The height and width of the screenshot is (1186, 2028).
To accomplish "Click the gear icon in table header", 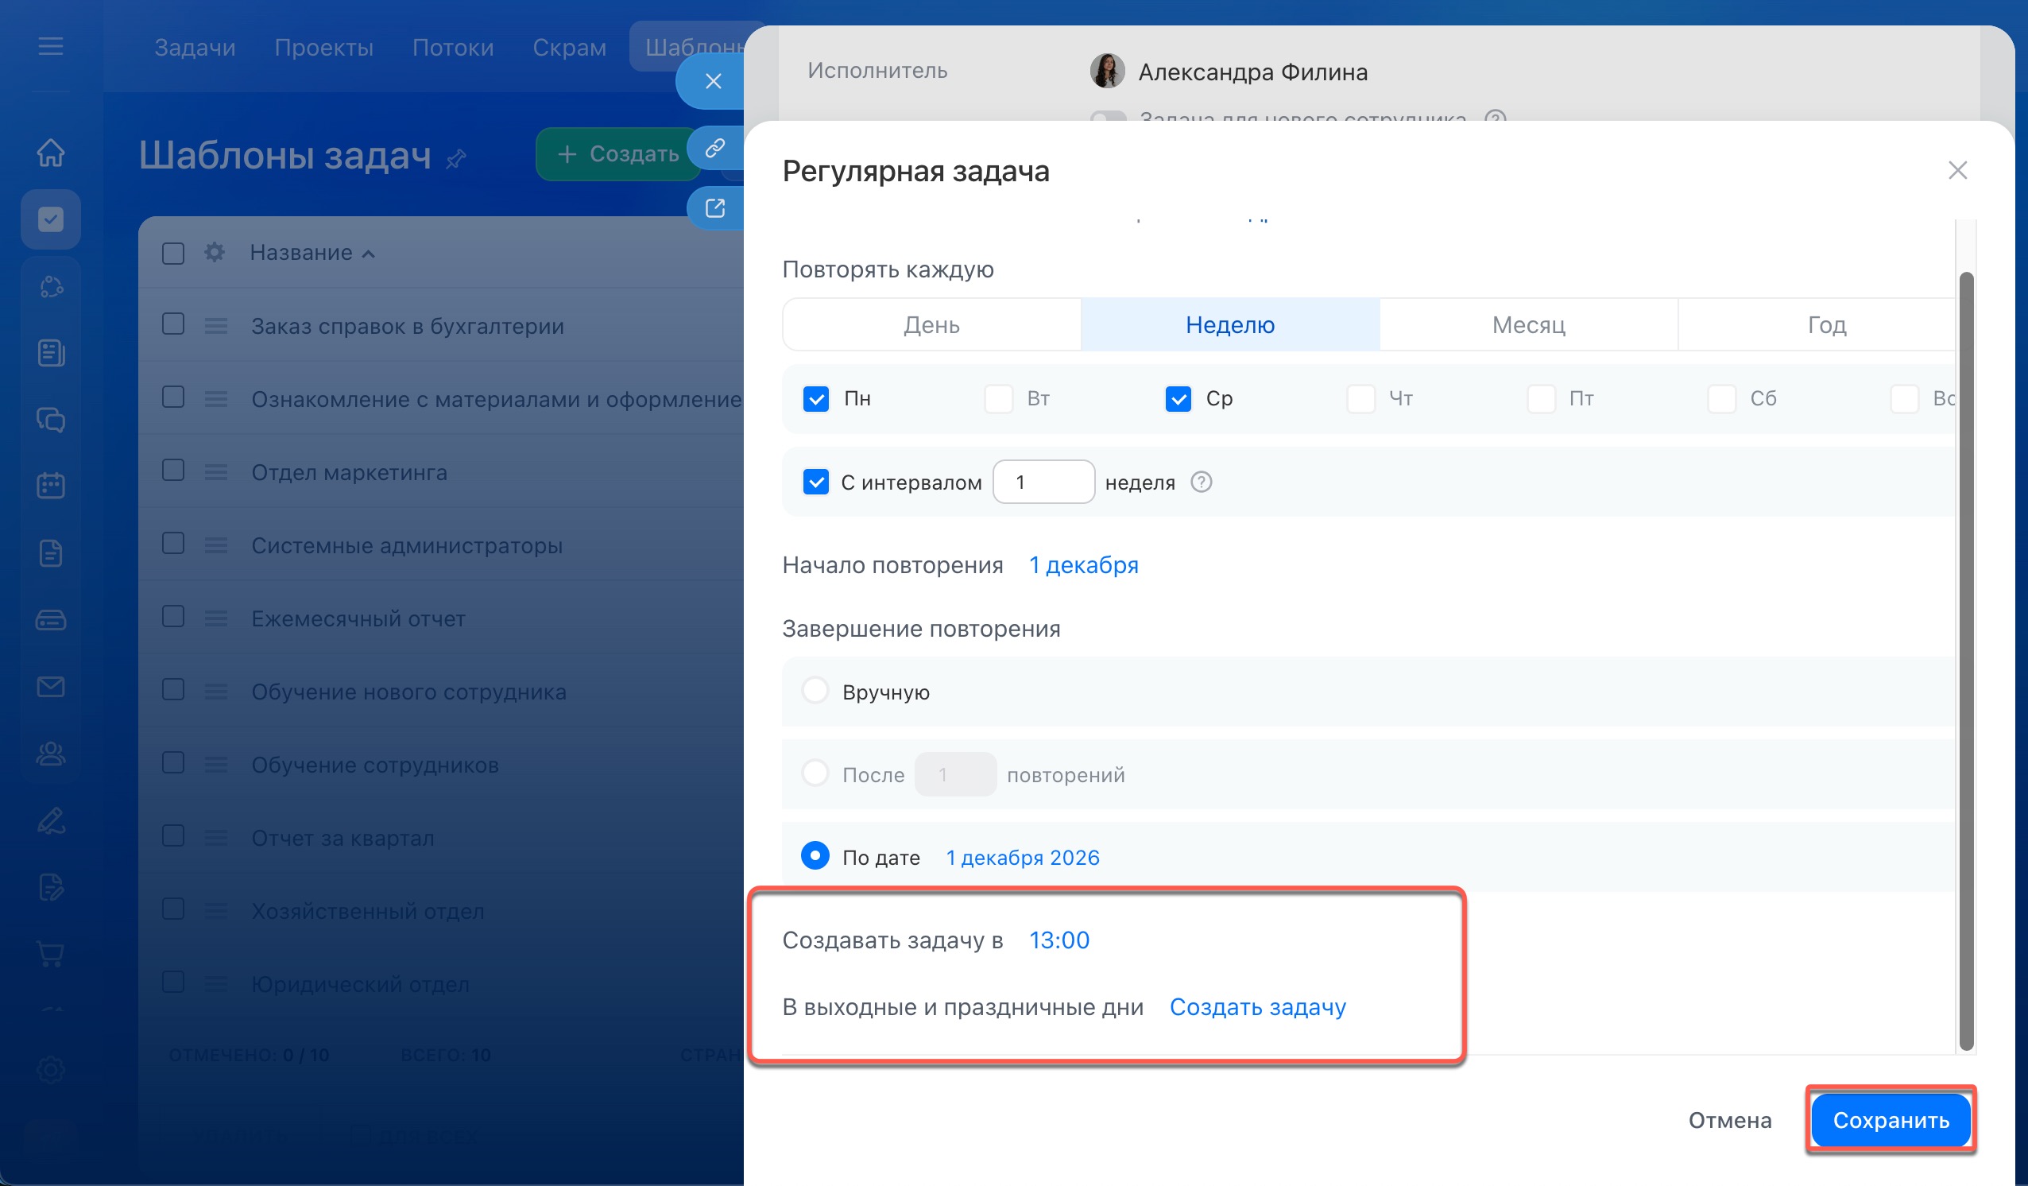I will click(x=214, y=253).
